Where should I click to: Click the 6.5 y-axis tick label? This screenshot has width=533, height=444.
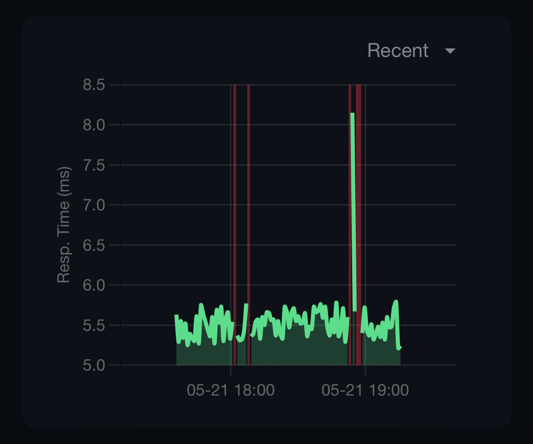click(x=94, y=245)
